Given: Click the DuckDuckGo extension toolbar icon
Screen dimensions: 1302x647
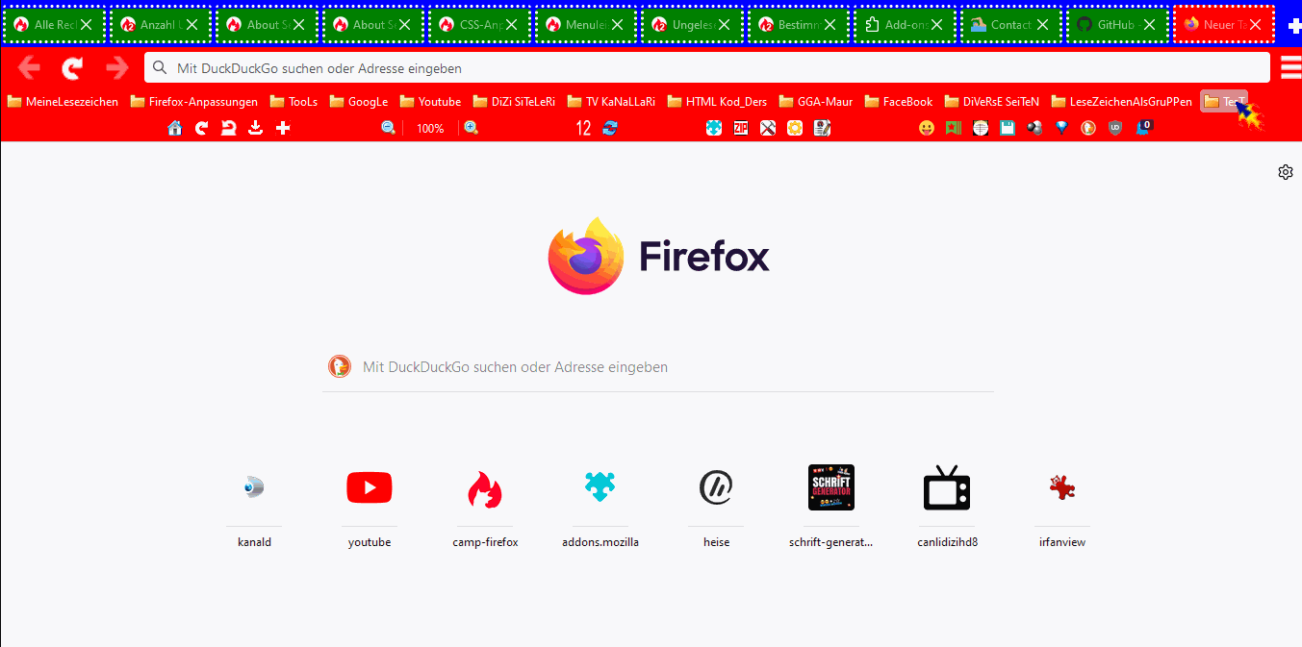Looking at the screenshot, I should click(1088, 128).
